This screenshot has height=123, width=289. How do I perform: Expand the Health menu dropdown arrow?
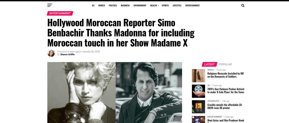(158, 6)
